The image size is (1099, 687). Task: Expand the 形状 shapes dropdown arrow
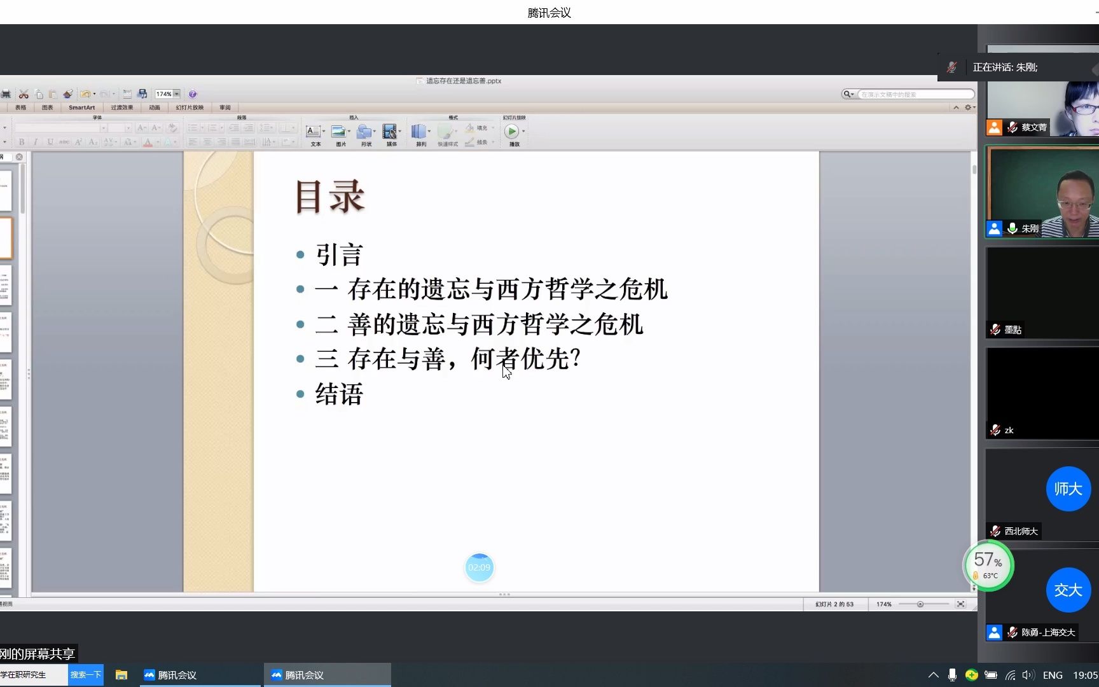click(x=374, y=131)
